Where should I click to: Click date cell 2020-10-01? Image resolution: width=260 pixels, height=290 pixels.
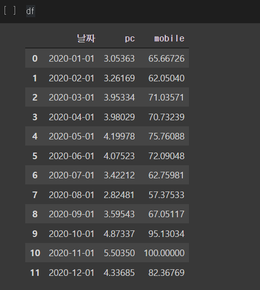(72, 233)
